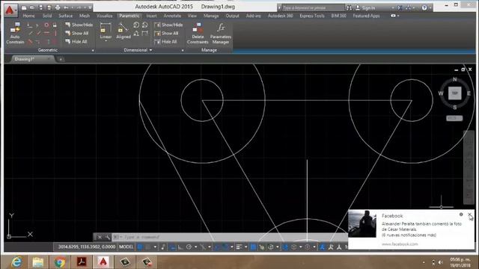The height and width of the screenshot is (269, 479).
Task: Open the notification settings gear icon
Action: pyautogui.click(x=461, y=214)
